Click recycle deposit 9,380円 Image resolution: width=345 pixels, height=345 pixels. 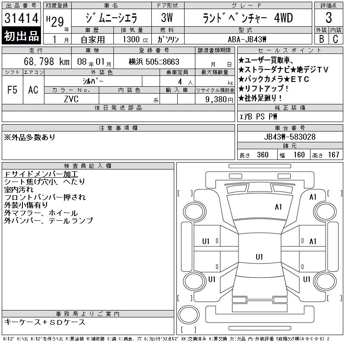(x=219, y=100)
